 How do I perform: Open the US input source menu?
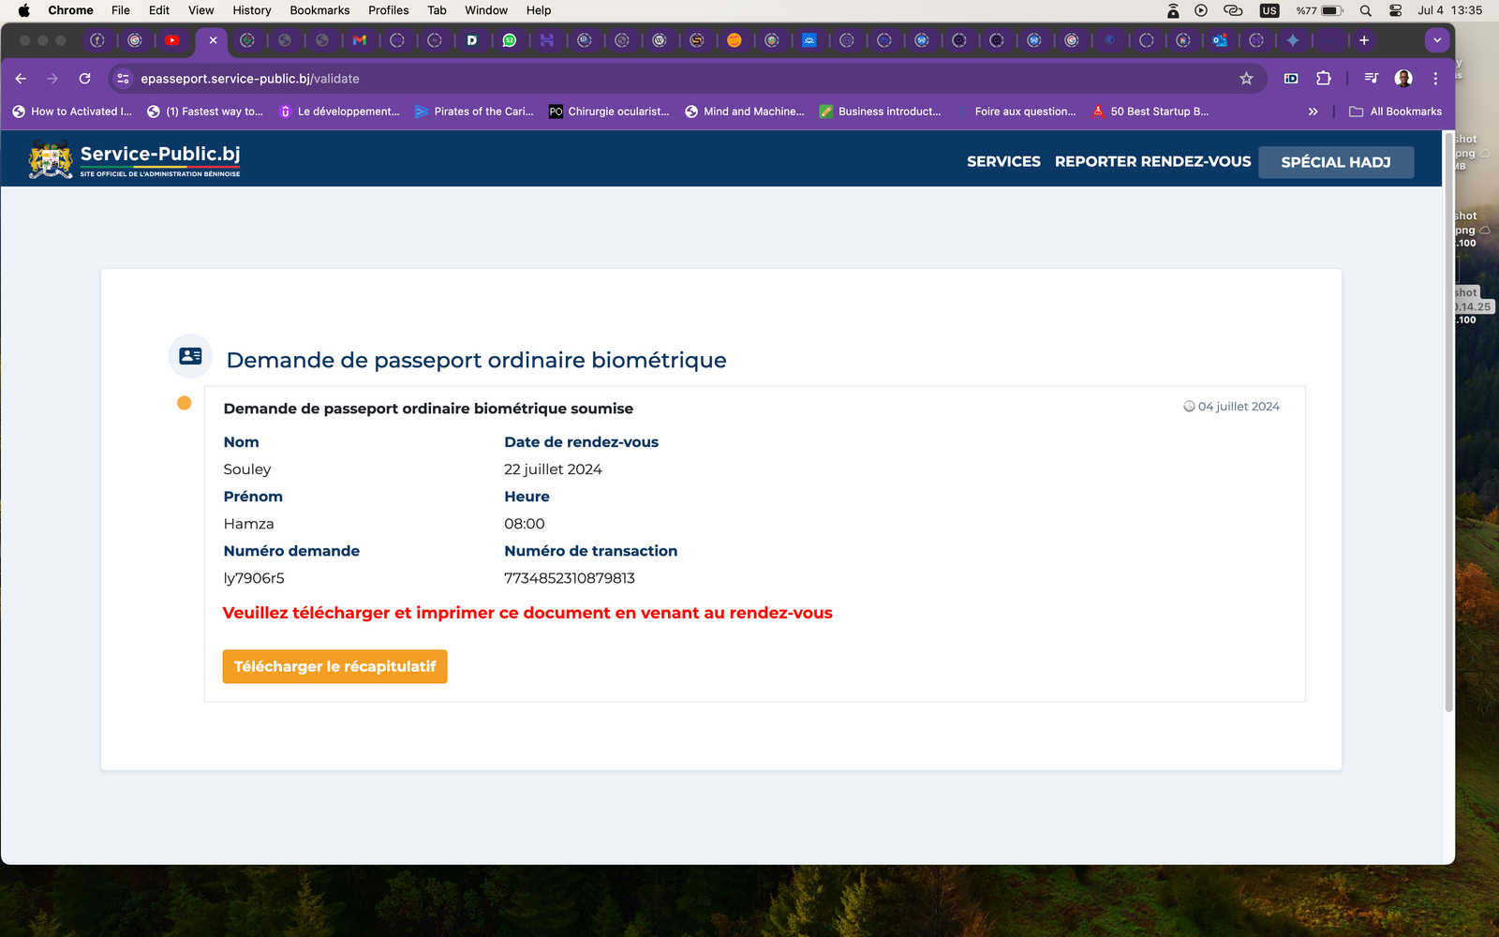(x=1269, y=10)
